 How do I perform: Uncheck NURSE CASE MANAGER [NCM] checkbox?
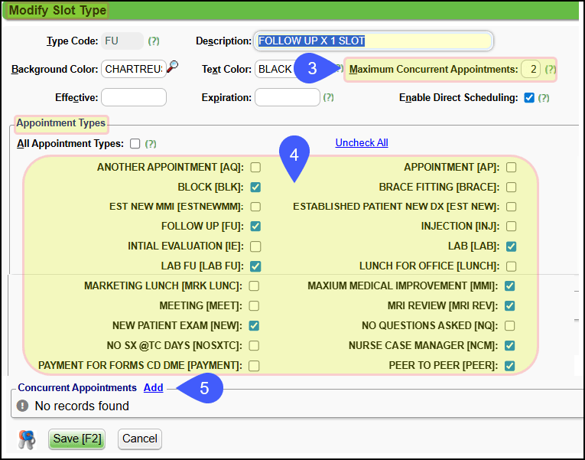coord(509,346)
